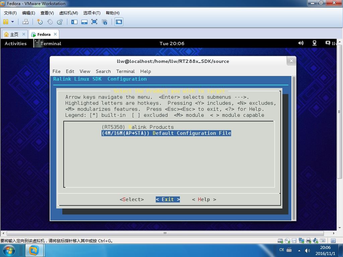Viewport: 343px width, 257px height.
Task: Switch to the 主页 tab
Action: pyautogui.click(x=14, y=34)
